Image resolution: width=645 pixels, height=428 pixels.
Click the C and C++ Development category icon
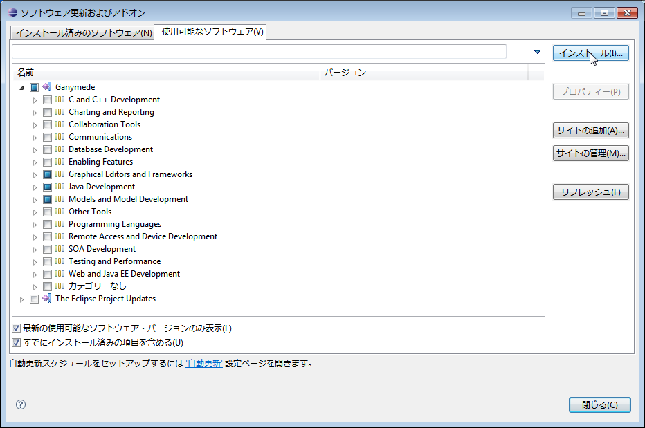click(60, 100)
